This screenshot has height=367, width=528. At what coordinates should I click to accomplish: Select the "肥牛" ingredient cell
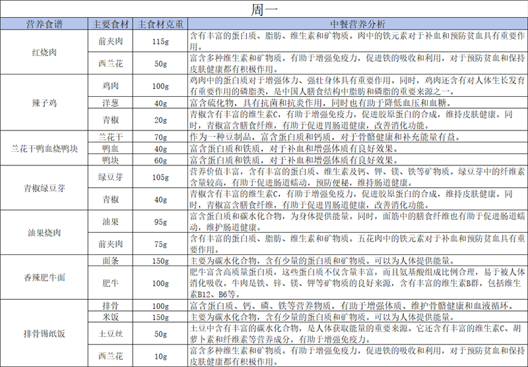coord(110,283)
